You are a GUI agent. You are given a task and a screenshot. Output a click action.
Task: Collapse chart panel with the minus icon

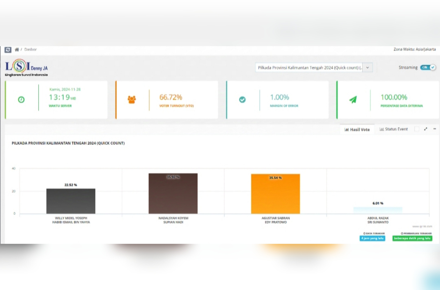(434, 129)
